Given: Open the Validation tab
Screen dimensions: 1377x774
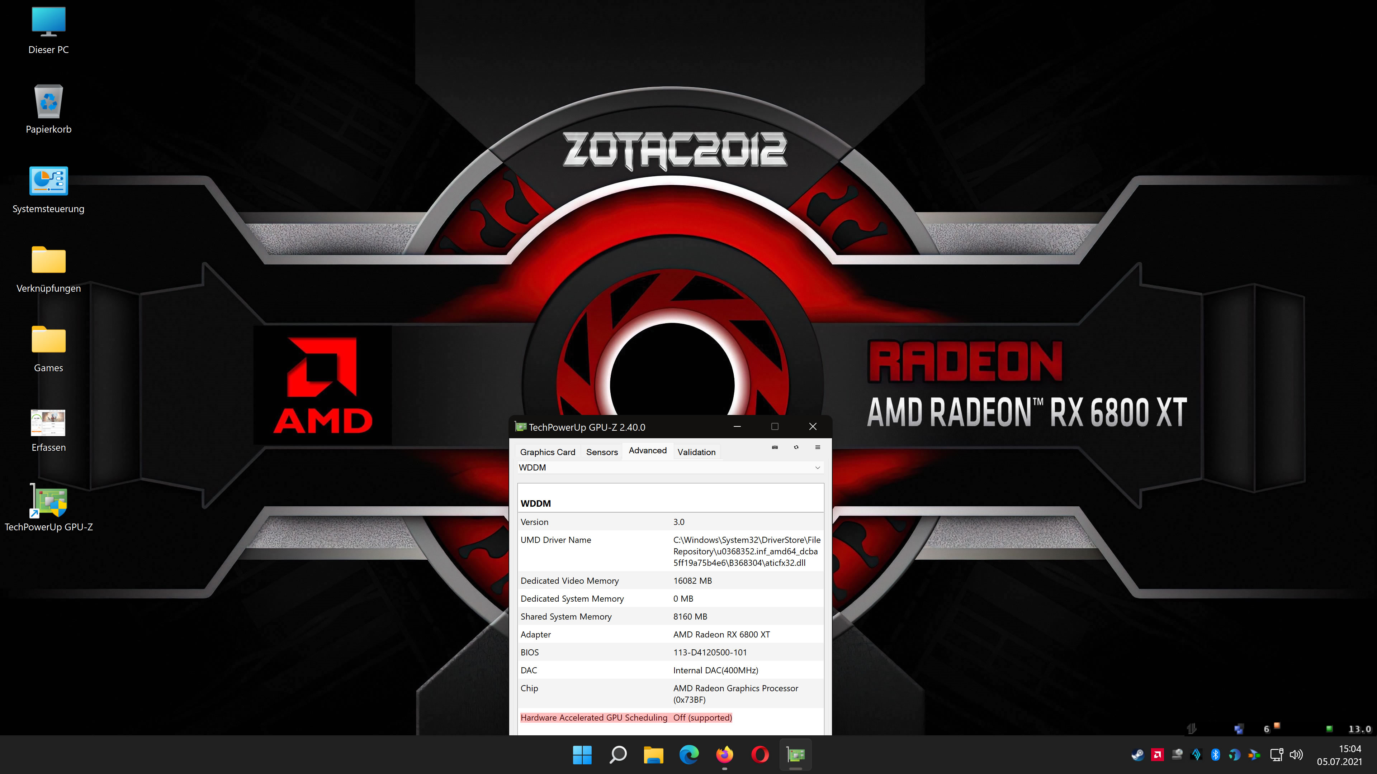Looking at the screenshot, I should tap(696, 452).
